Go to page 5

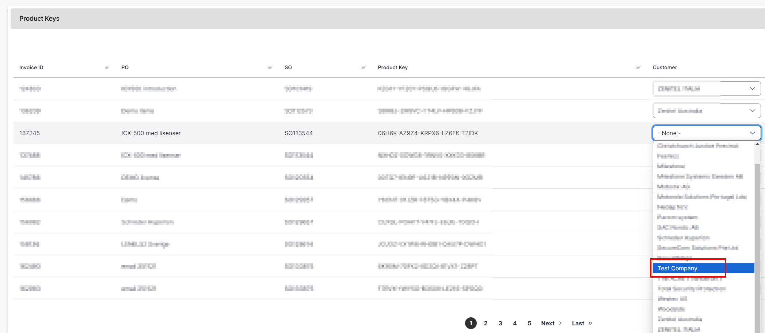pyautogui.click(x=529, y=323)
